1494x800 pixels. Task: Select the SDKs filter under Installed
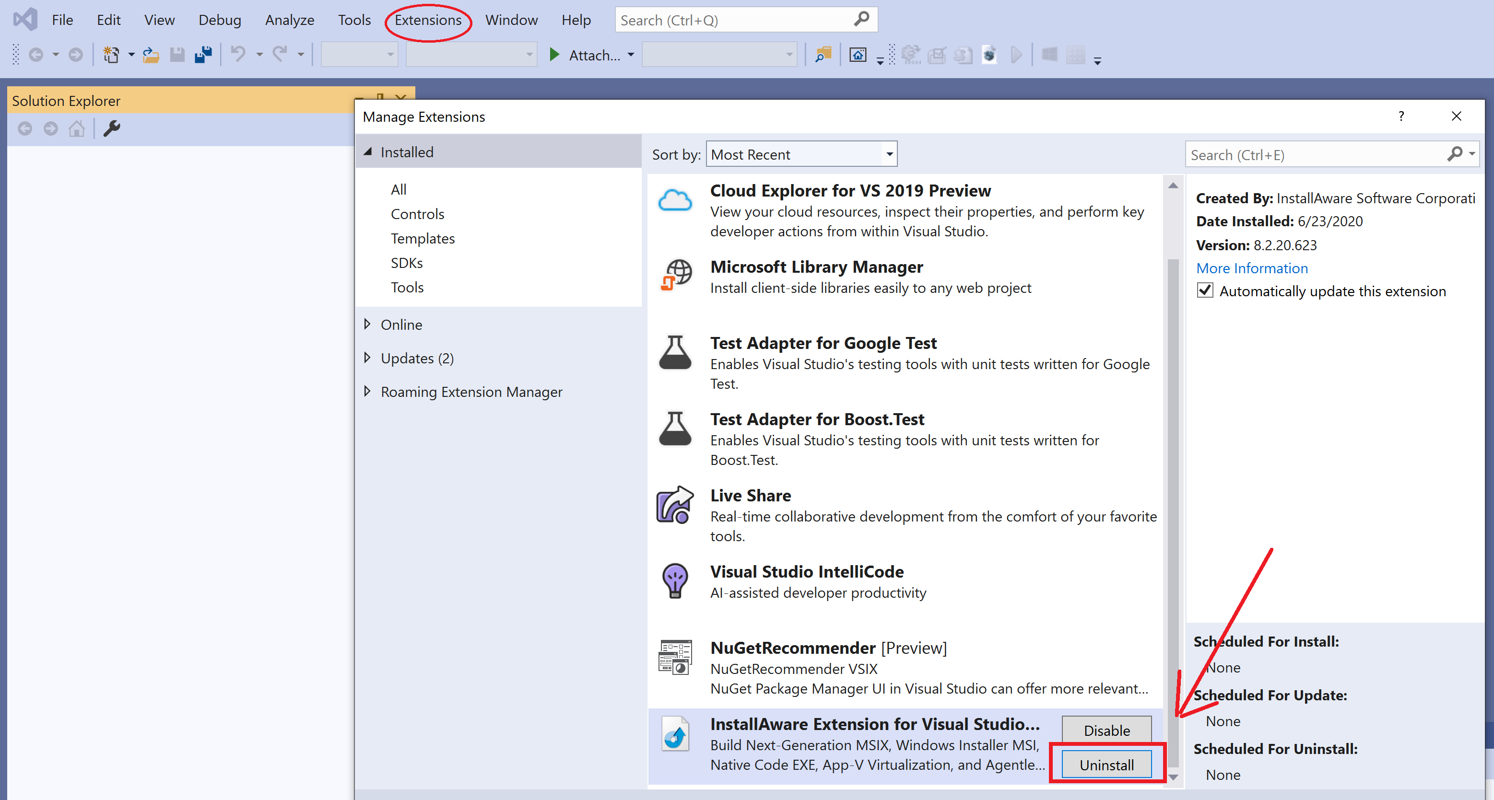407,263
